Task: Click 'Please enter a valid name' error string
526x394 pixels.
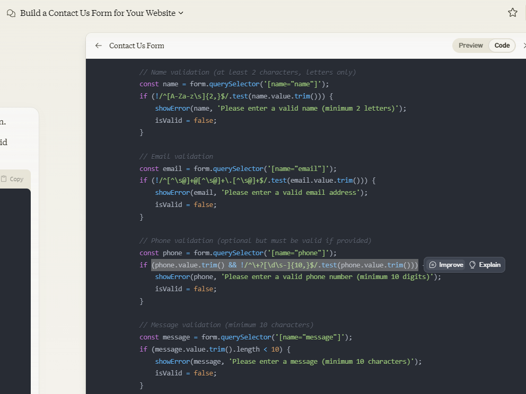Action: tap(308, 109)
